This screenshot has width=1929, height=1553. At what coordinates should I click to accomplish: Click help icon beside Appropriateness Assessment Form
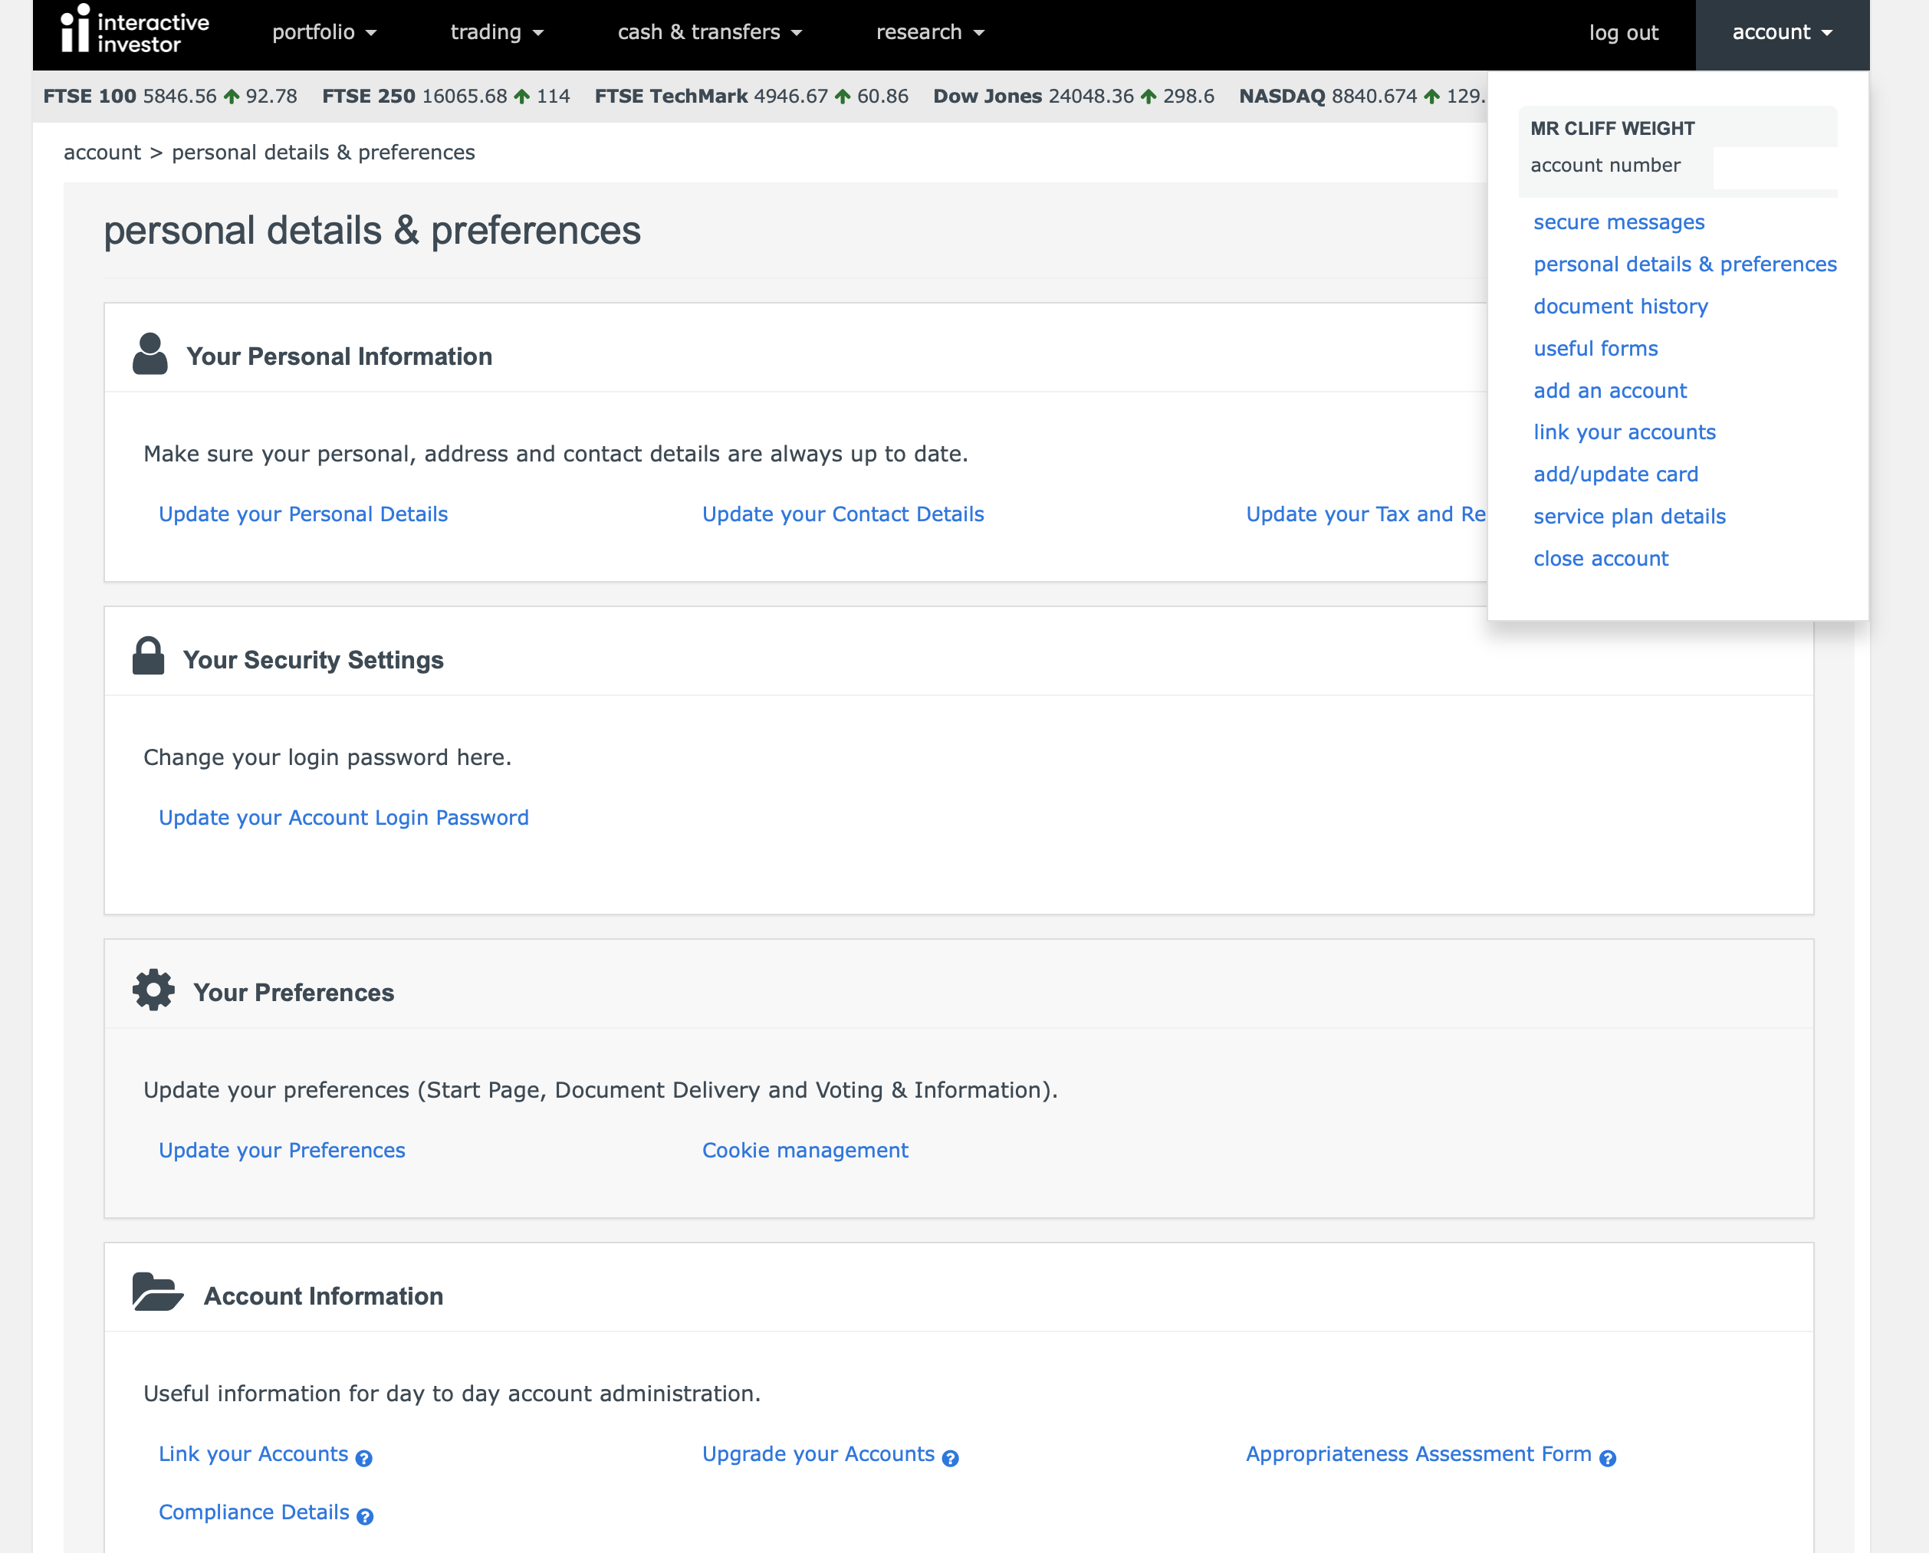pos(1607,1458)
